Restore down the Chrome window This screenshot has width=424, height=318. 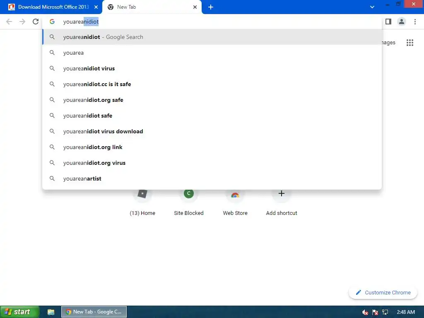tap(398, 4)
